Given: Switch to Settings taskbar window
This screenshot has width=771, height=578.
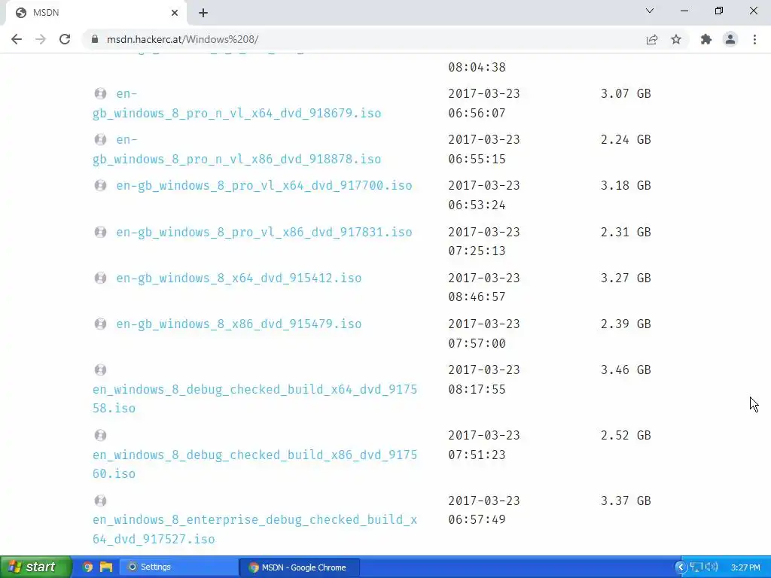Looking at the screenshot, I should coord(178,567).
